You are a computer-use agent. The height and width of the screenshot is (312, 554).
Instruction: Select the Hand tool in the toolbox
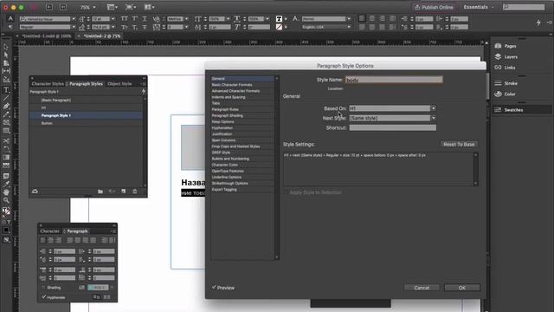click(6, 192)
